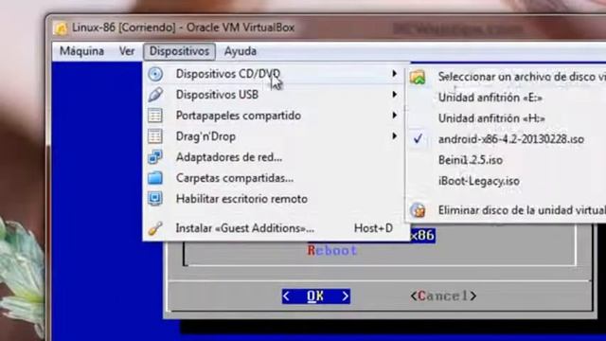This screenshot has width=606, height=341.
Task: Click the remote desktop monitor icon
Action: click(x=155, y=199)
